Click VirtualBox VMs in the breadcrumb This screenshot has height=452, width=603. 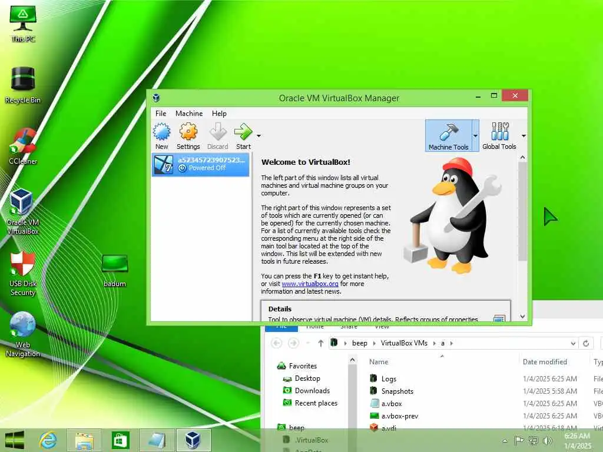pos(404,343)
